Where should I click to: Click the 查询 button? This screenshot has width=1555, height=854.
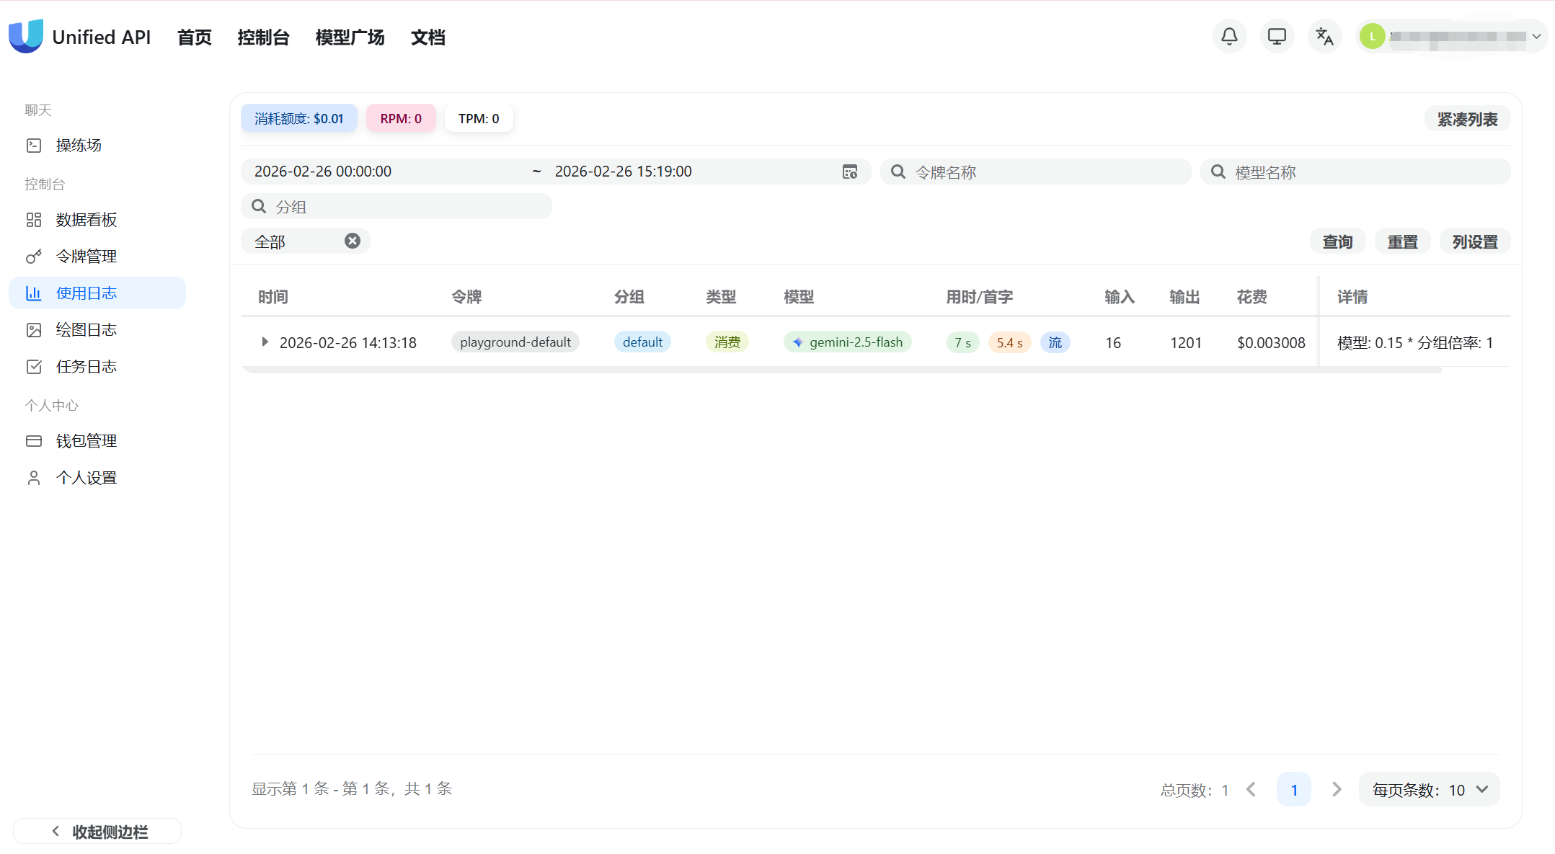(1337, 241)
